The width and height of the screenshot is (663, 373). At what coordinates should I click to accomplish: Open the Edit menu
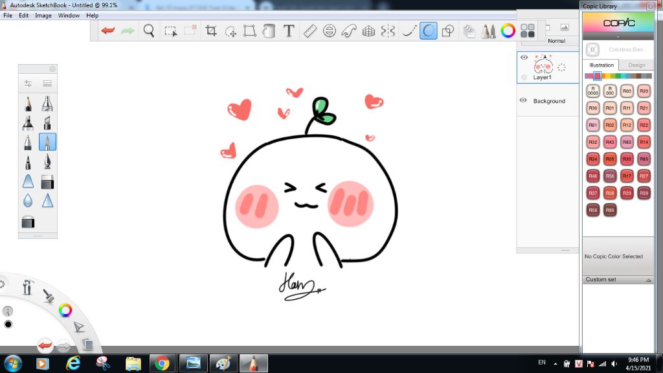click(24, 16)
